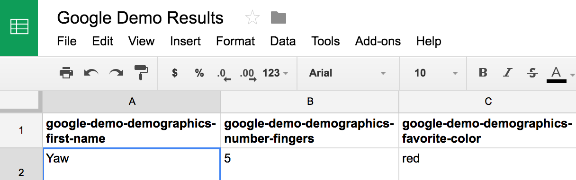Increase decimal places
Screen dimensions: 576x180
(x=248, y=74)
